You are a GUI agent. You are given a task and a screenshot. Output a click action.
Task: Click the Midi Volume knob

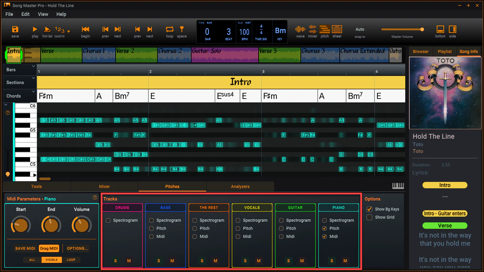pyautogui.click(x=82, y=225)
